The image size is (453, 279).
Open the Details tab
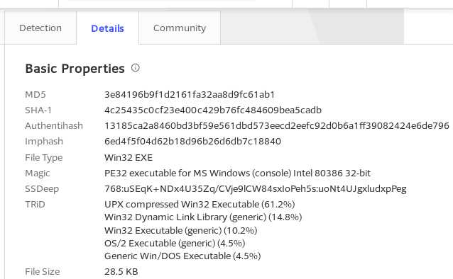(107, 28)
